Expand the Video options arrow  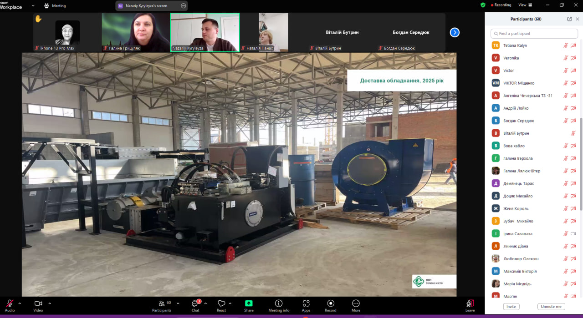tap(50, 303)
